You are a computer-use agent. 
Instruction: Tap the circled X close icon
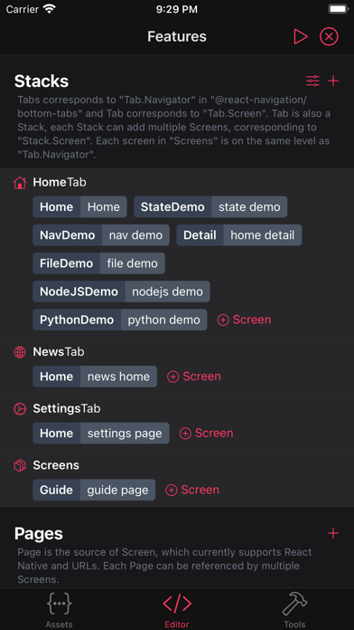click(x=329, y=36)
